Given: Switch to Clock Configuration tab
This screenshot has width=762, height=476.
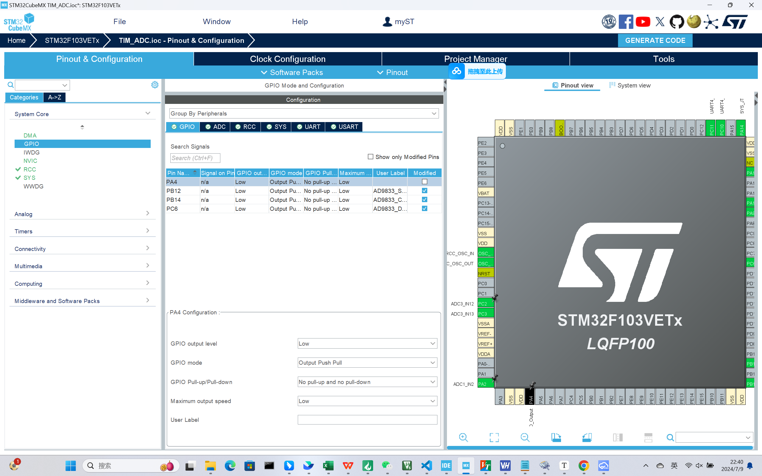Looking at the screenshot, I should click(287, 59).
